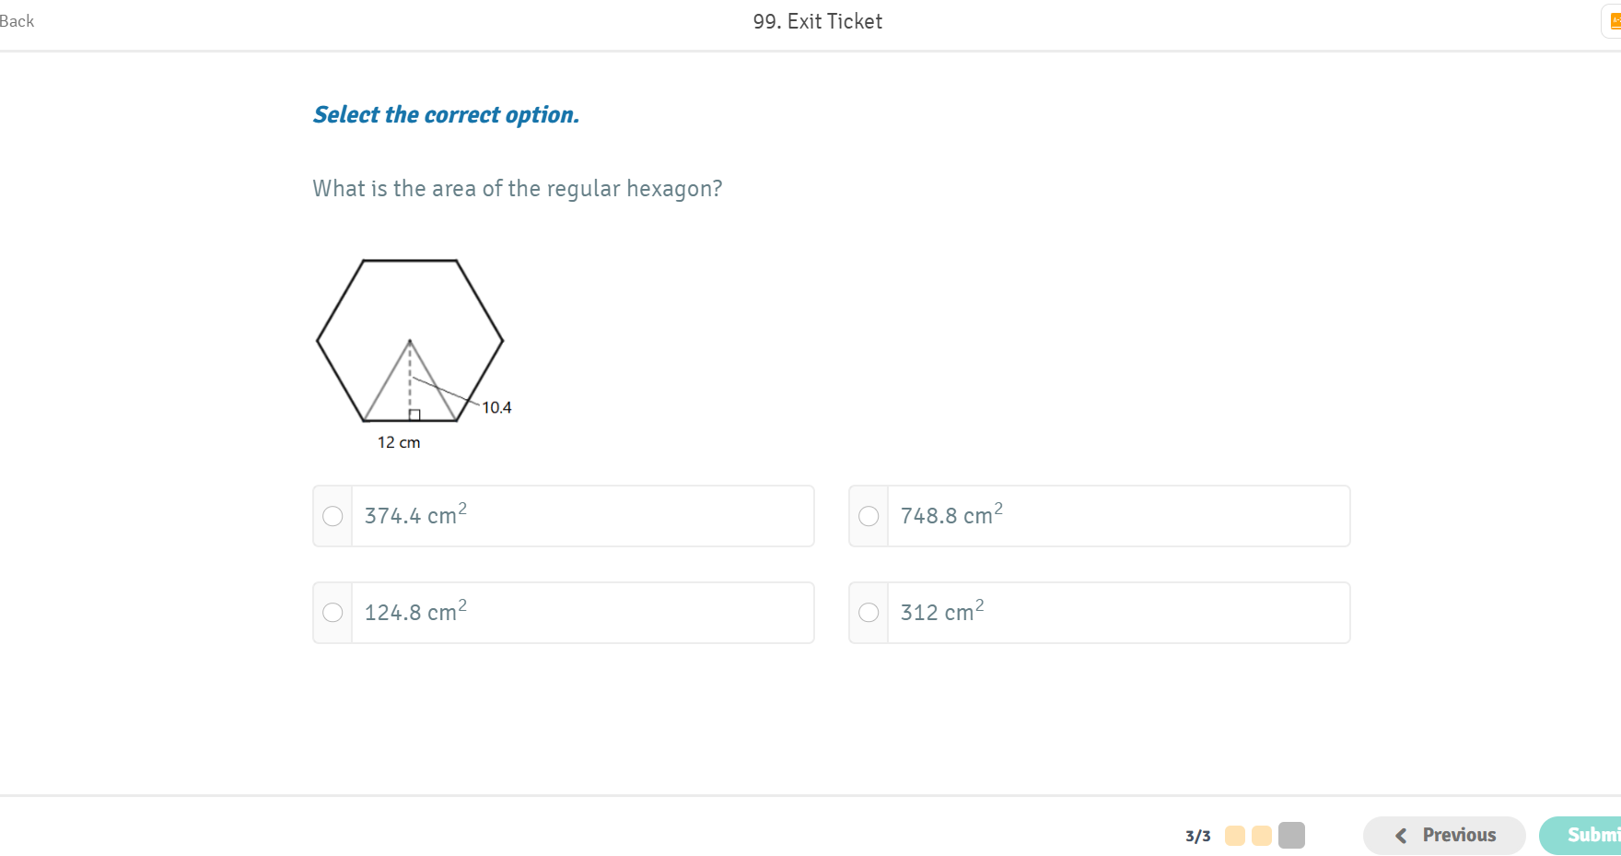Click the 312 cm² answer option box
The image size is (1621, 856).
coord(1100,613)
